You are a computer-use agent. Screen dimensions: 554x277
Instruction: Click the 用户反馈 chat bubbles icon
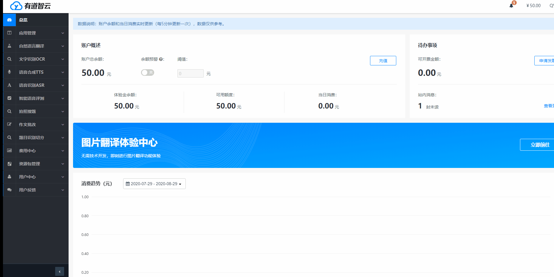9,190
